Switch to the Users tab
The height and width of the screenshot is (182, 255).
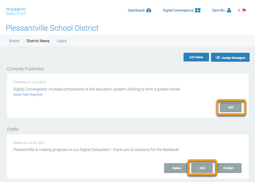[x=62, y=41]
